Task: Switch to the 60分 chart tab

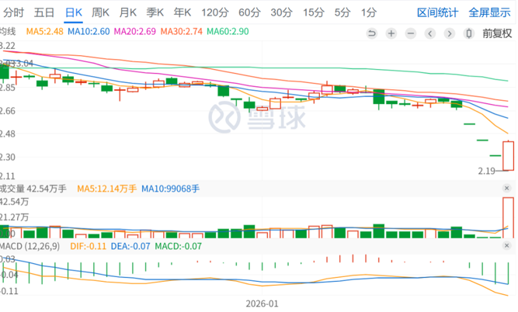Action: click(x=249, y=12)
